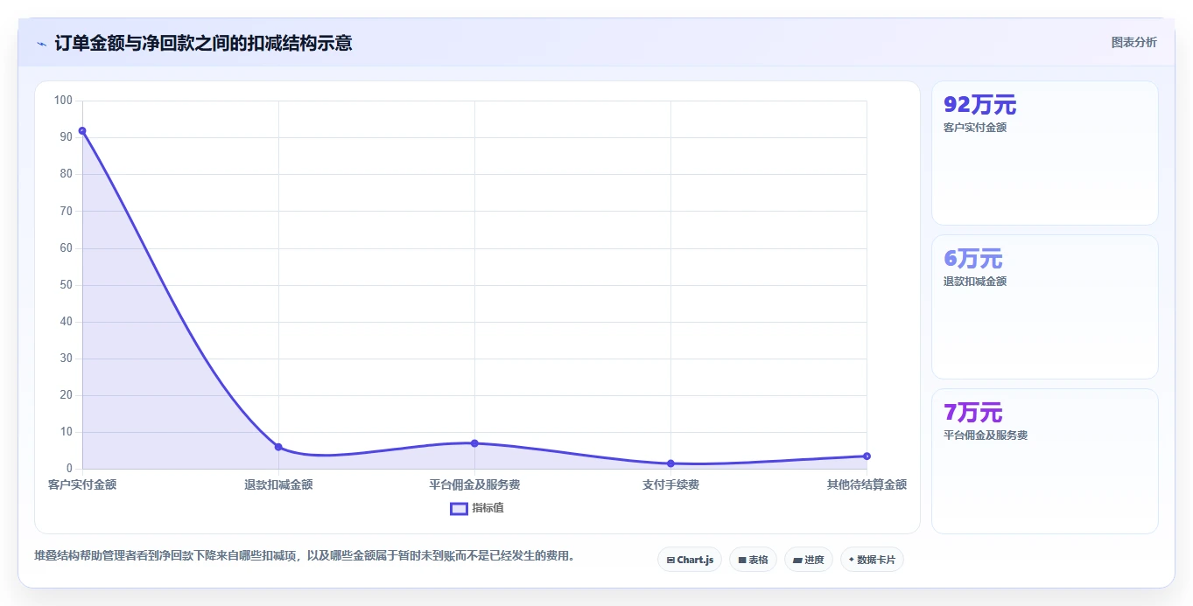Click the x-axis label 客户实付金额
Image resolution: width=1193 pixels, height=606 pixels.
click(x=82, y=484)
